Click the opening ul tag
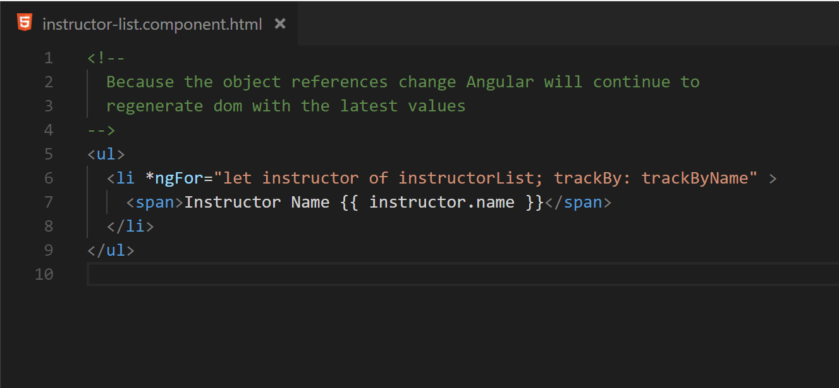Image resolution: width=839 pixels, height=388 pixels. click(x=106, y=154)
